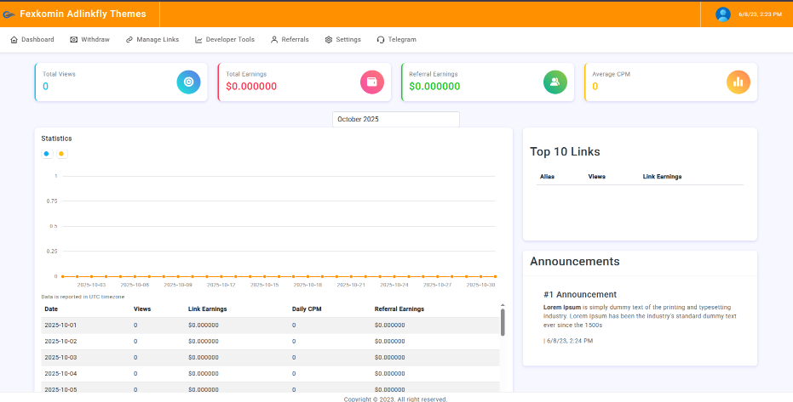Viewport: 793px width, 402px height.
Task: Open the #1 Announcement heading
Action: click(579, 294)
